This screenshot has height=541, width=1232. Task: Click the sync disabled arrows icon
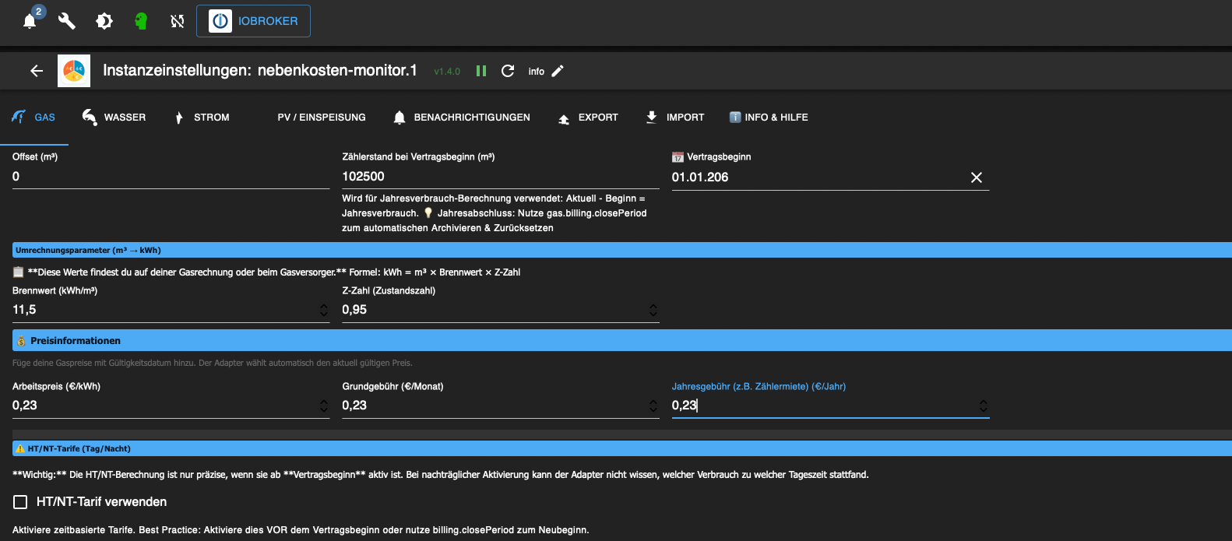pyautogui.click(x=178, y=21)
